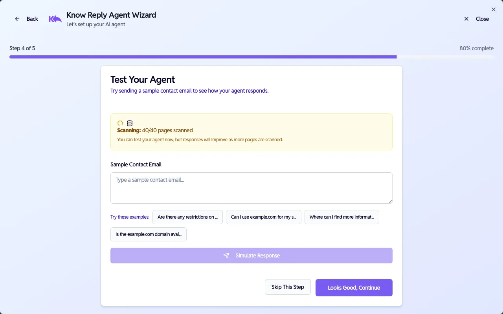The width and height of the screenshot is (503, 314).
Task: Select the 'Can I use example.com for my s...' example
Action: [x=263, y=217]
